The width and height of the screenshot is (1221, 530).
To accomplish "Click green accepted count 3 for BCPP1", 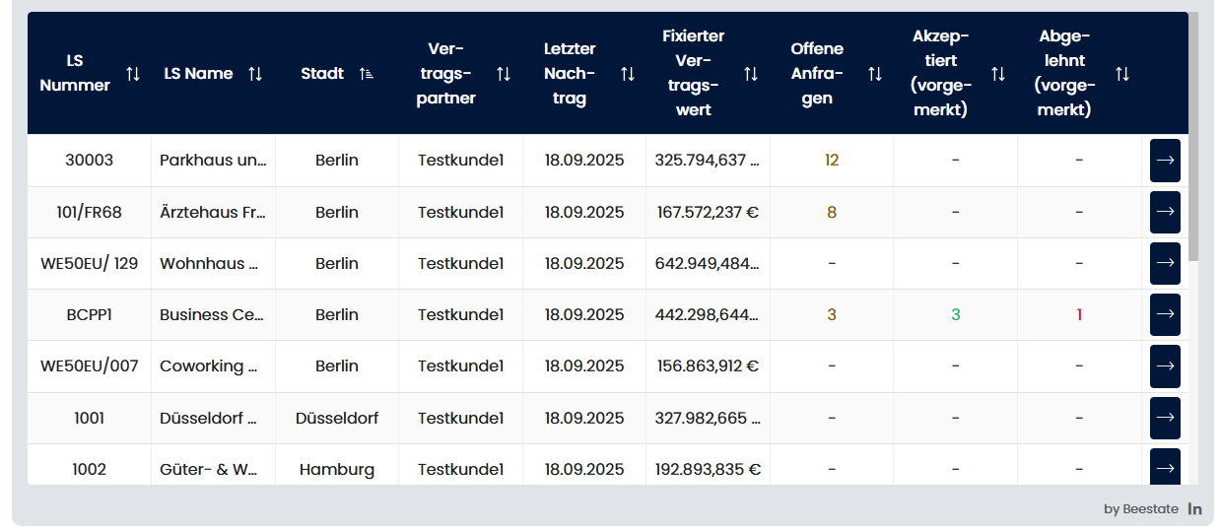I will (x=955, y=315).
